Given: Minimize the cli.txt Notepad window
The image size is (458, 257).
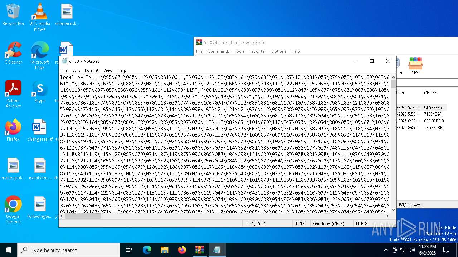Looking at the screenshot, I should (x=355, y=61).
